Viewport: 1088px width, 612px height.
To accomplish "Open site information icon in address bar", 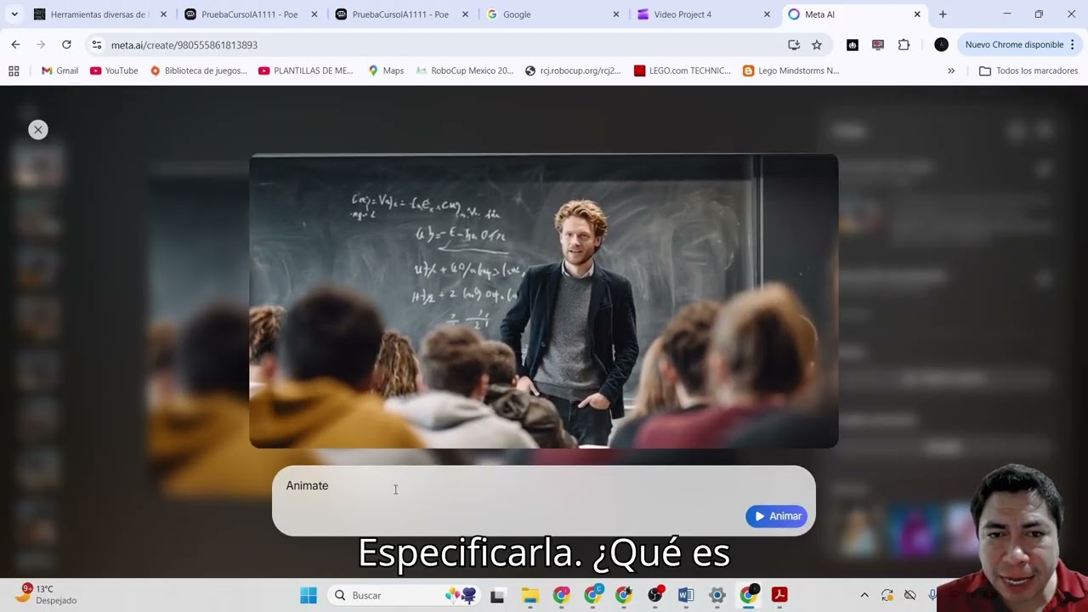I will [x=97, y=44].
